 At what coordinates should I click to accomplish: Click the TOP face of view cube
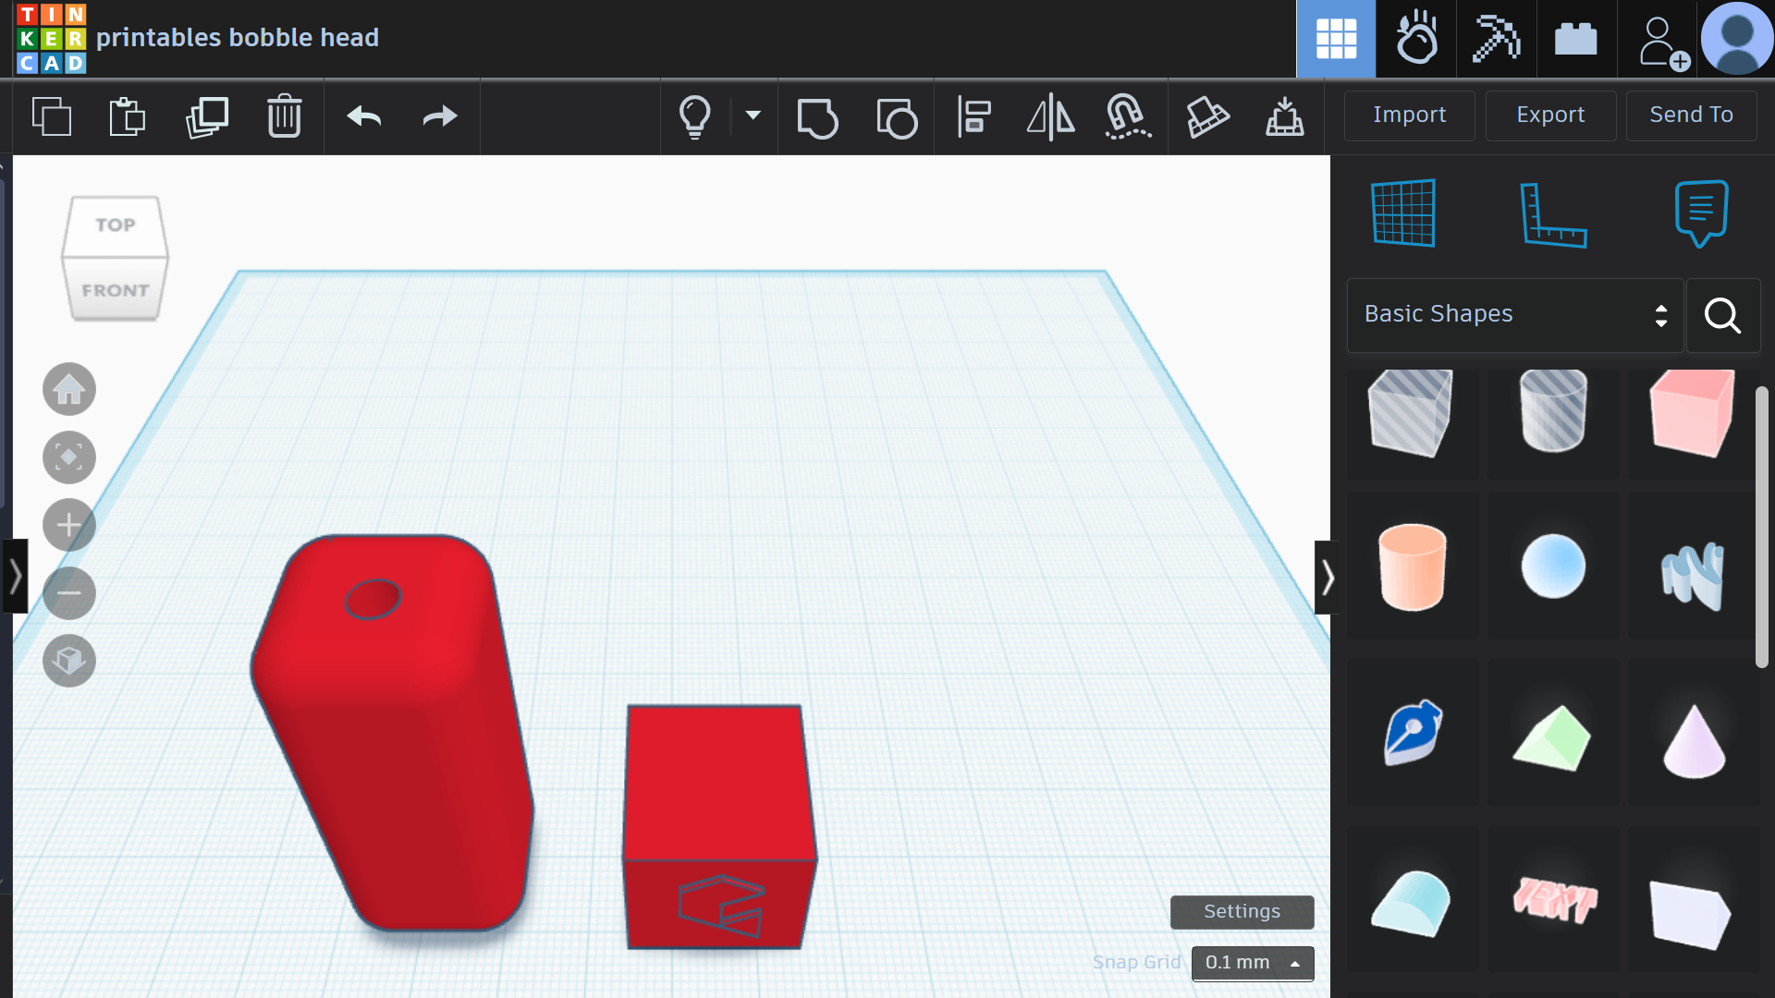tap(116, 225)
